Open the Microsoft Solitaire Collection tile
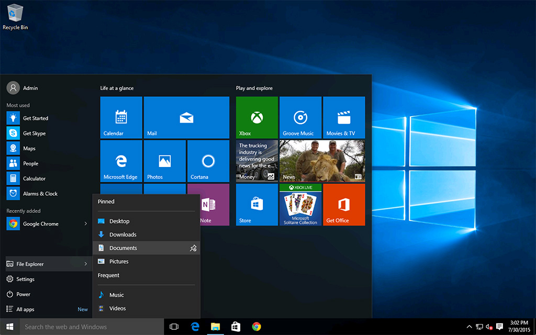The image size is (536, 335). (x=300, y=205)
